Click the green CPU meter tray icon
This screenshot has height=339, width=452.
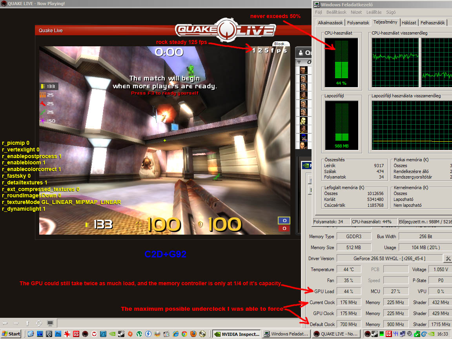(x=382, y=334)
